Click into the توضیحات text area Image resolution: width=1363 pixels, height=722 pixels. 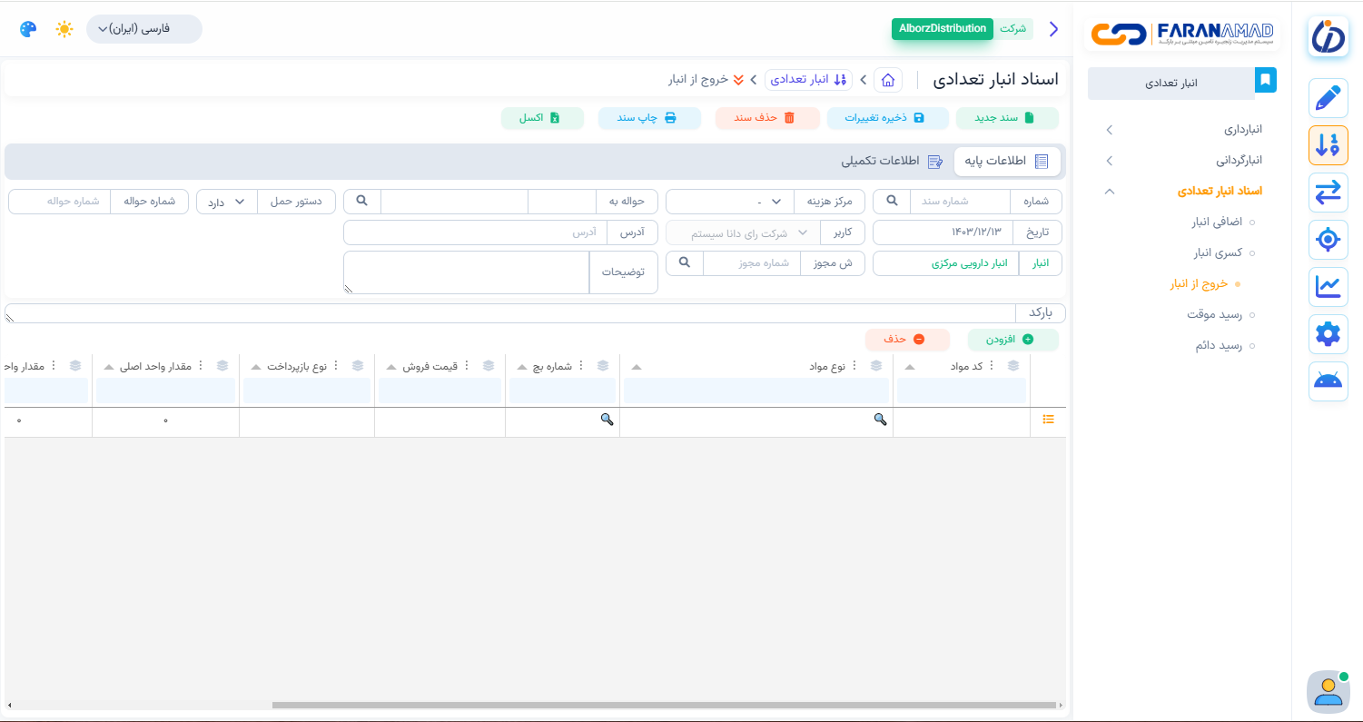click(x=467, y=272)
